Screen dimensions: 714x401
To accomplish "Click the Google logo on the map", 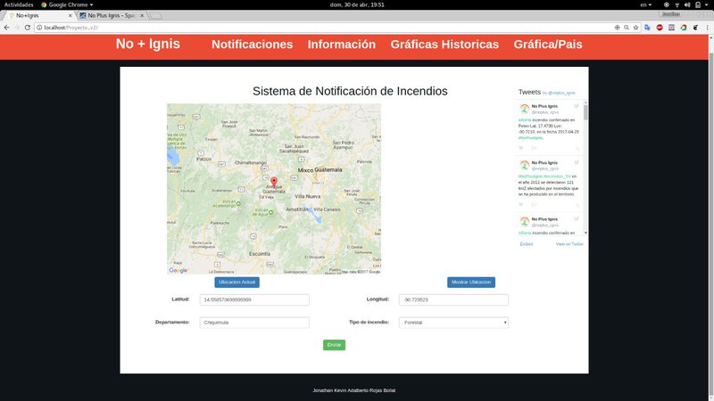I will (178, 270).
